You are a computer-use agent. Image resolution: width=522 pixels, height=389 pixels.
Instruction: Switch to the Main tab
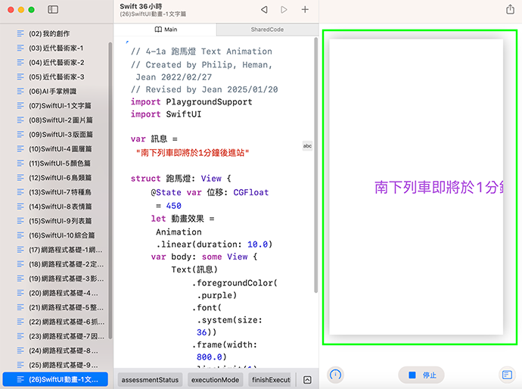[x=165, y=30]
